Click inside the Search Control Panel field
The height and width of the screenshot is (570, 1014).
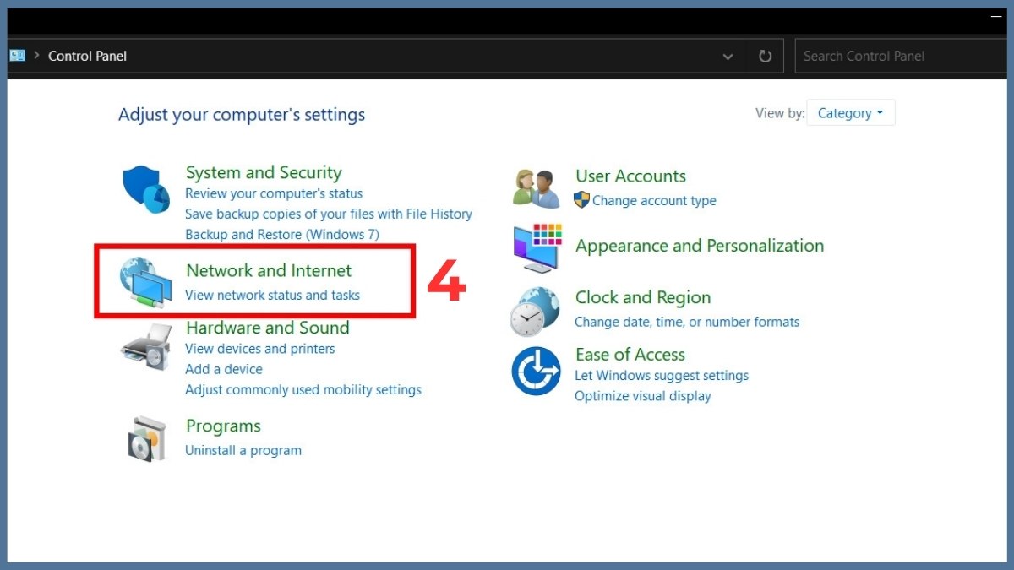click(x=901, y=56)
